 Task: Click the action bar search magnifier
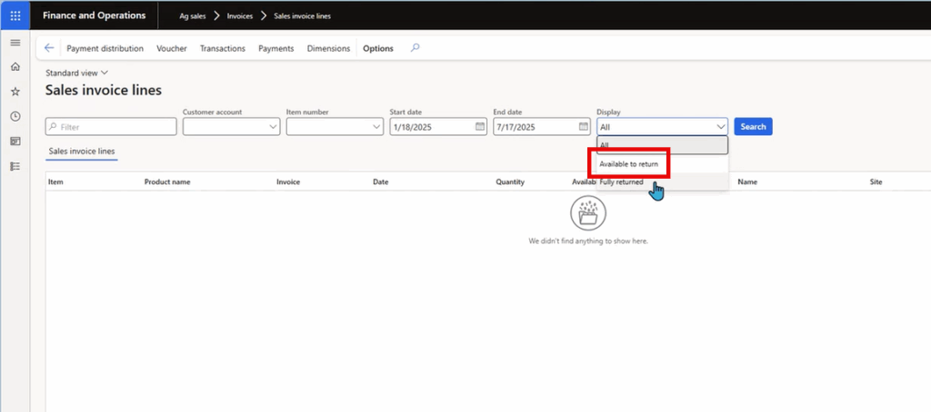pyautogui.click(x=415, y=48)
